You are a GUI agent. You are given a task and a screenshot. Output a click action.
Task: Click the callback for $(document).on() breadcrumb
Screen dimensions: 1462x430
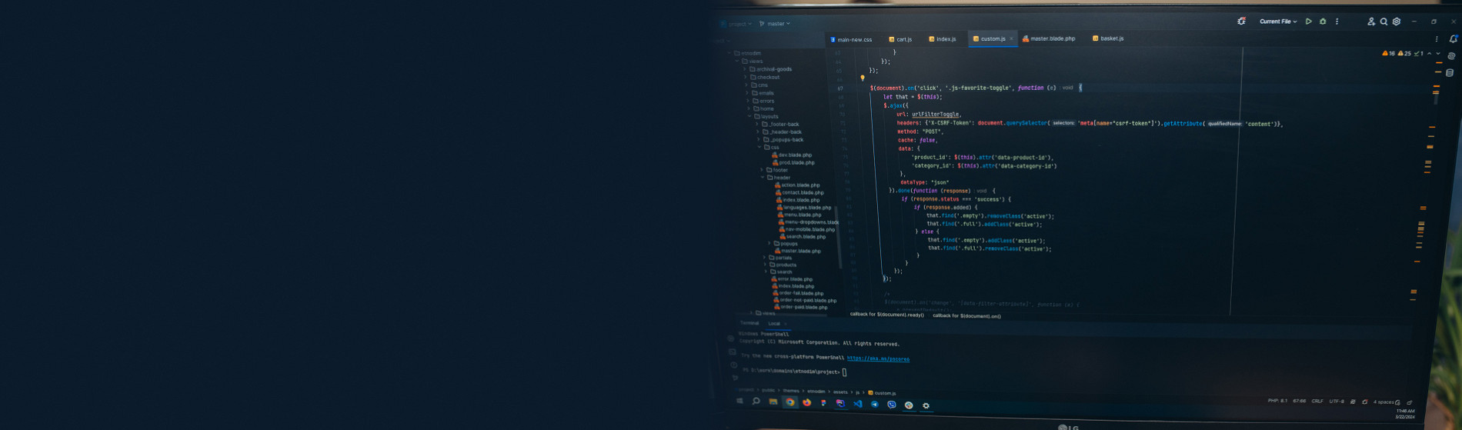tap(966, 316)
